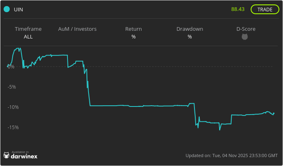This screenshot has width=283, height=166.
Task: Click the Return percent value
Action: tap(133, 37)
